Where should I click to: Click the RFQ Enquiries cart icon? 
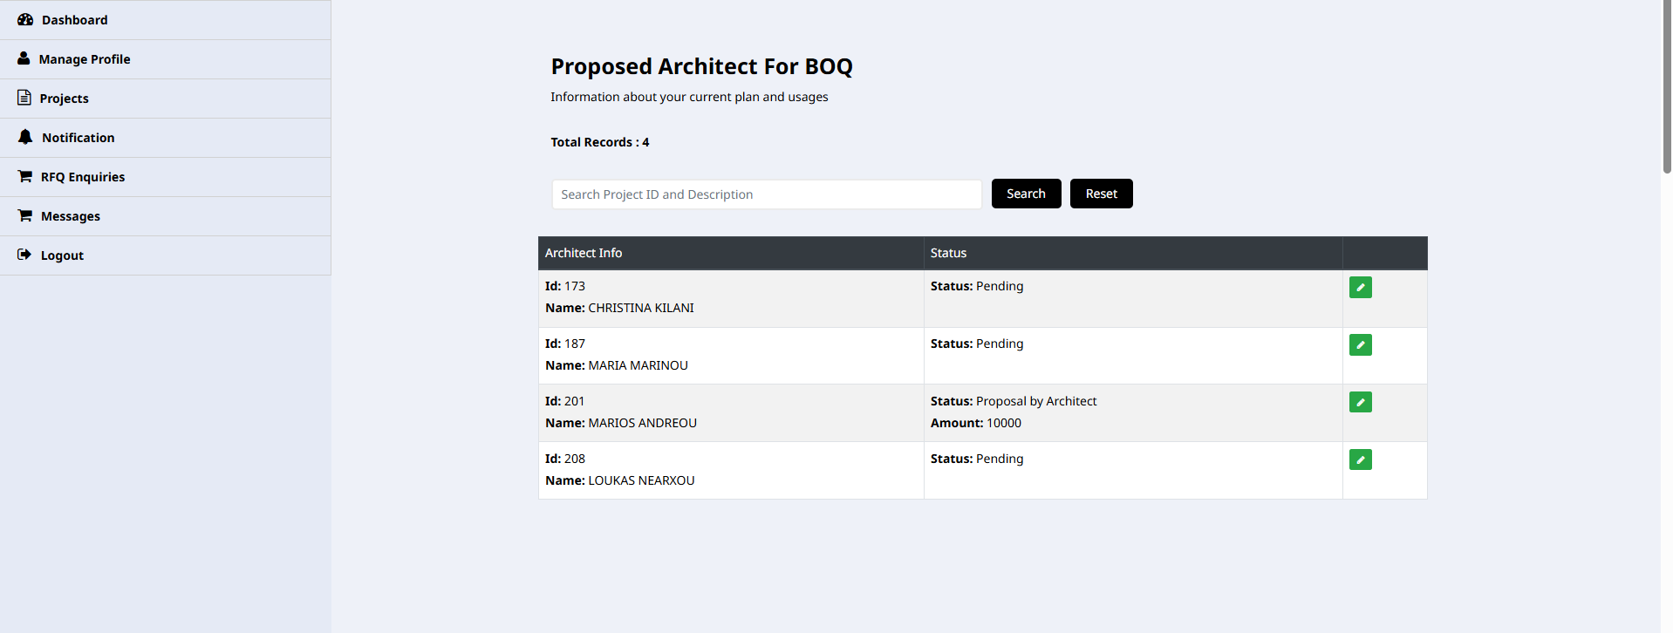[x=25, y=176]
